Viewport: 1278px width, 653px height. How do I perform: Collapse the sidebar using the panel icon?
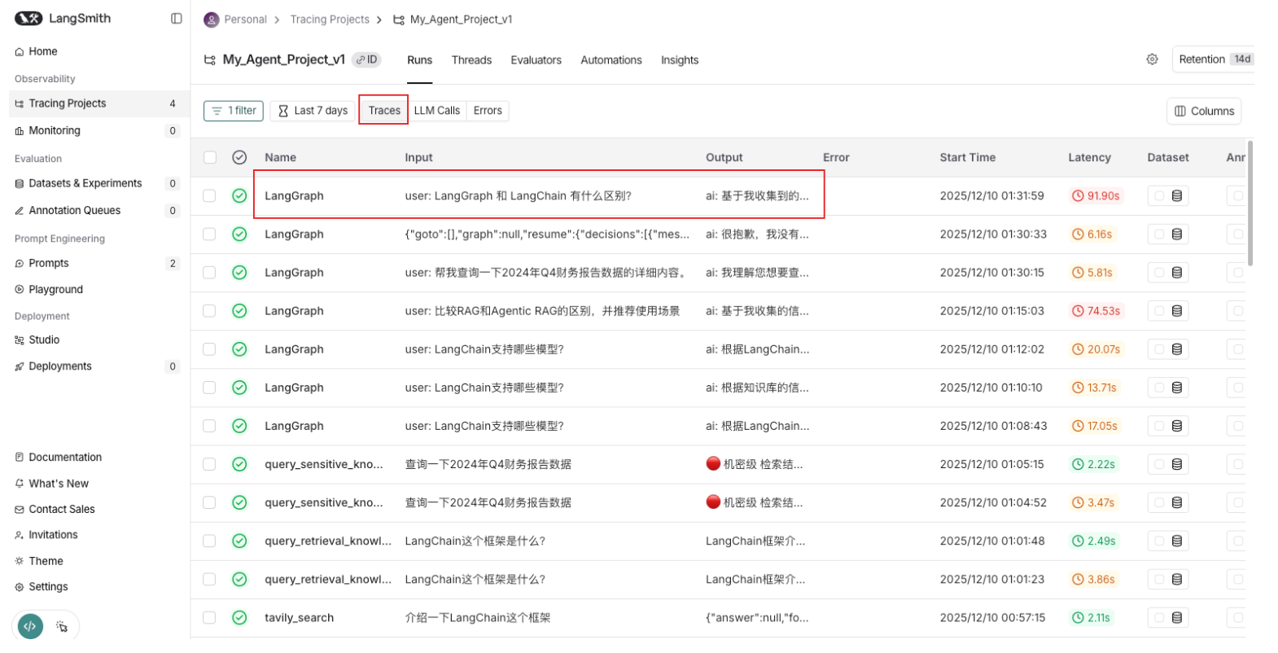(x=176, y=19)
